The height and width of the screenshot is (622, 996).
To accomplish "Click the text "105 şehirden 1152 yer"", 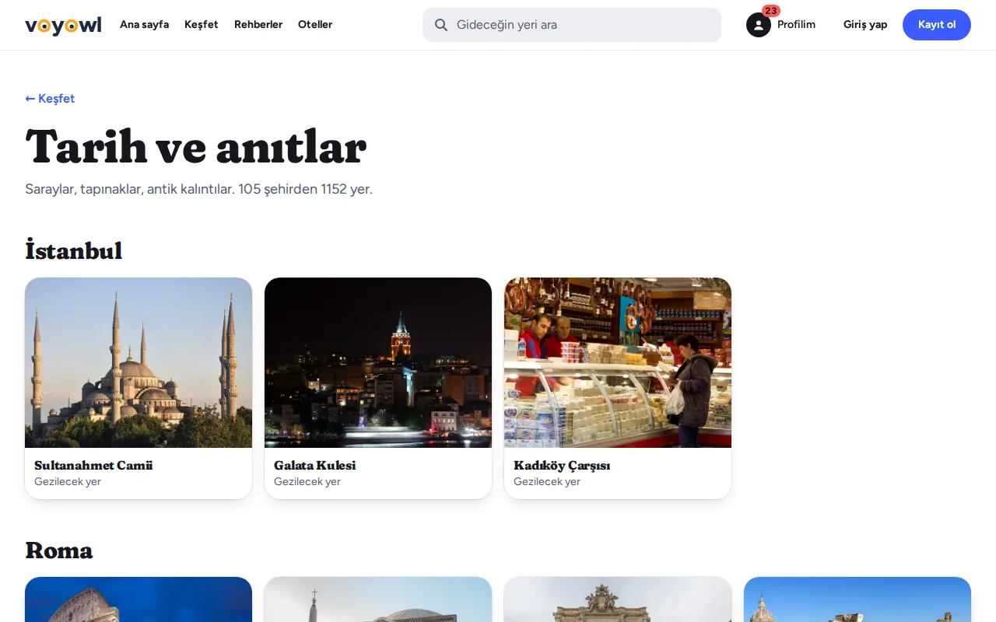I will [x=305, y=189].
